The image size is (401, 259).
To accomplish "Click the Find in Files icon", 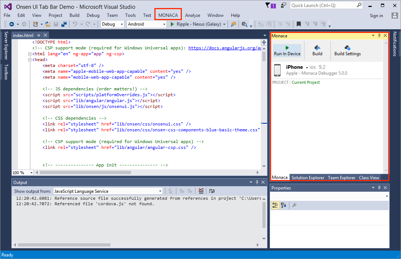I will tap(233, 24).
